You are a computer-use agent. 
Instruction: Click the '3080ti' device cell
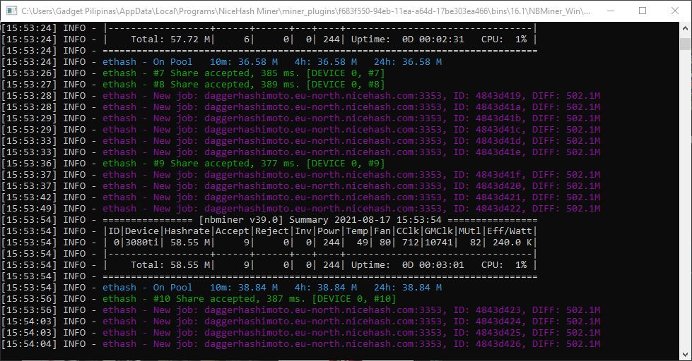pos(141,243)
